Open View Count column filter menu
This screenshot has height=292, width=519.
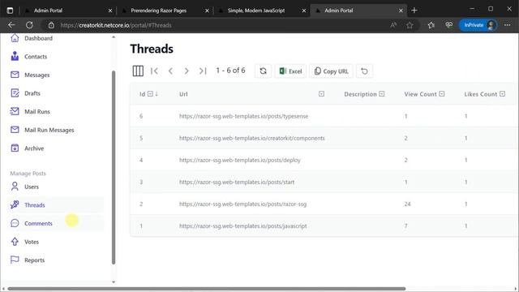pyautogui.click(x=441, y=94)
